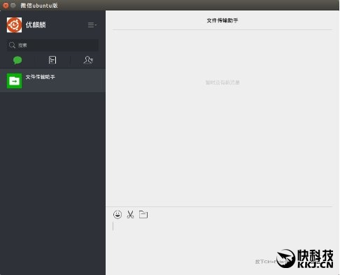Close the WeChat Ubuntu window
This screenshot has width=340, height=275.
6,5
